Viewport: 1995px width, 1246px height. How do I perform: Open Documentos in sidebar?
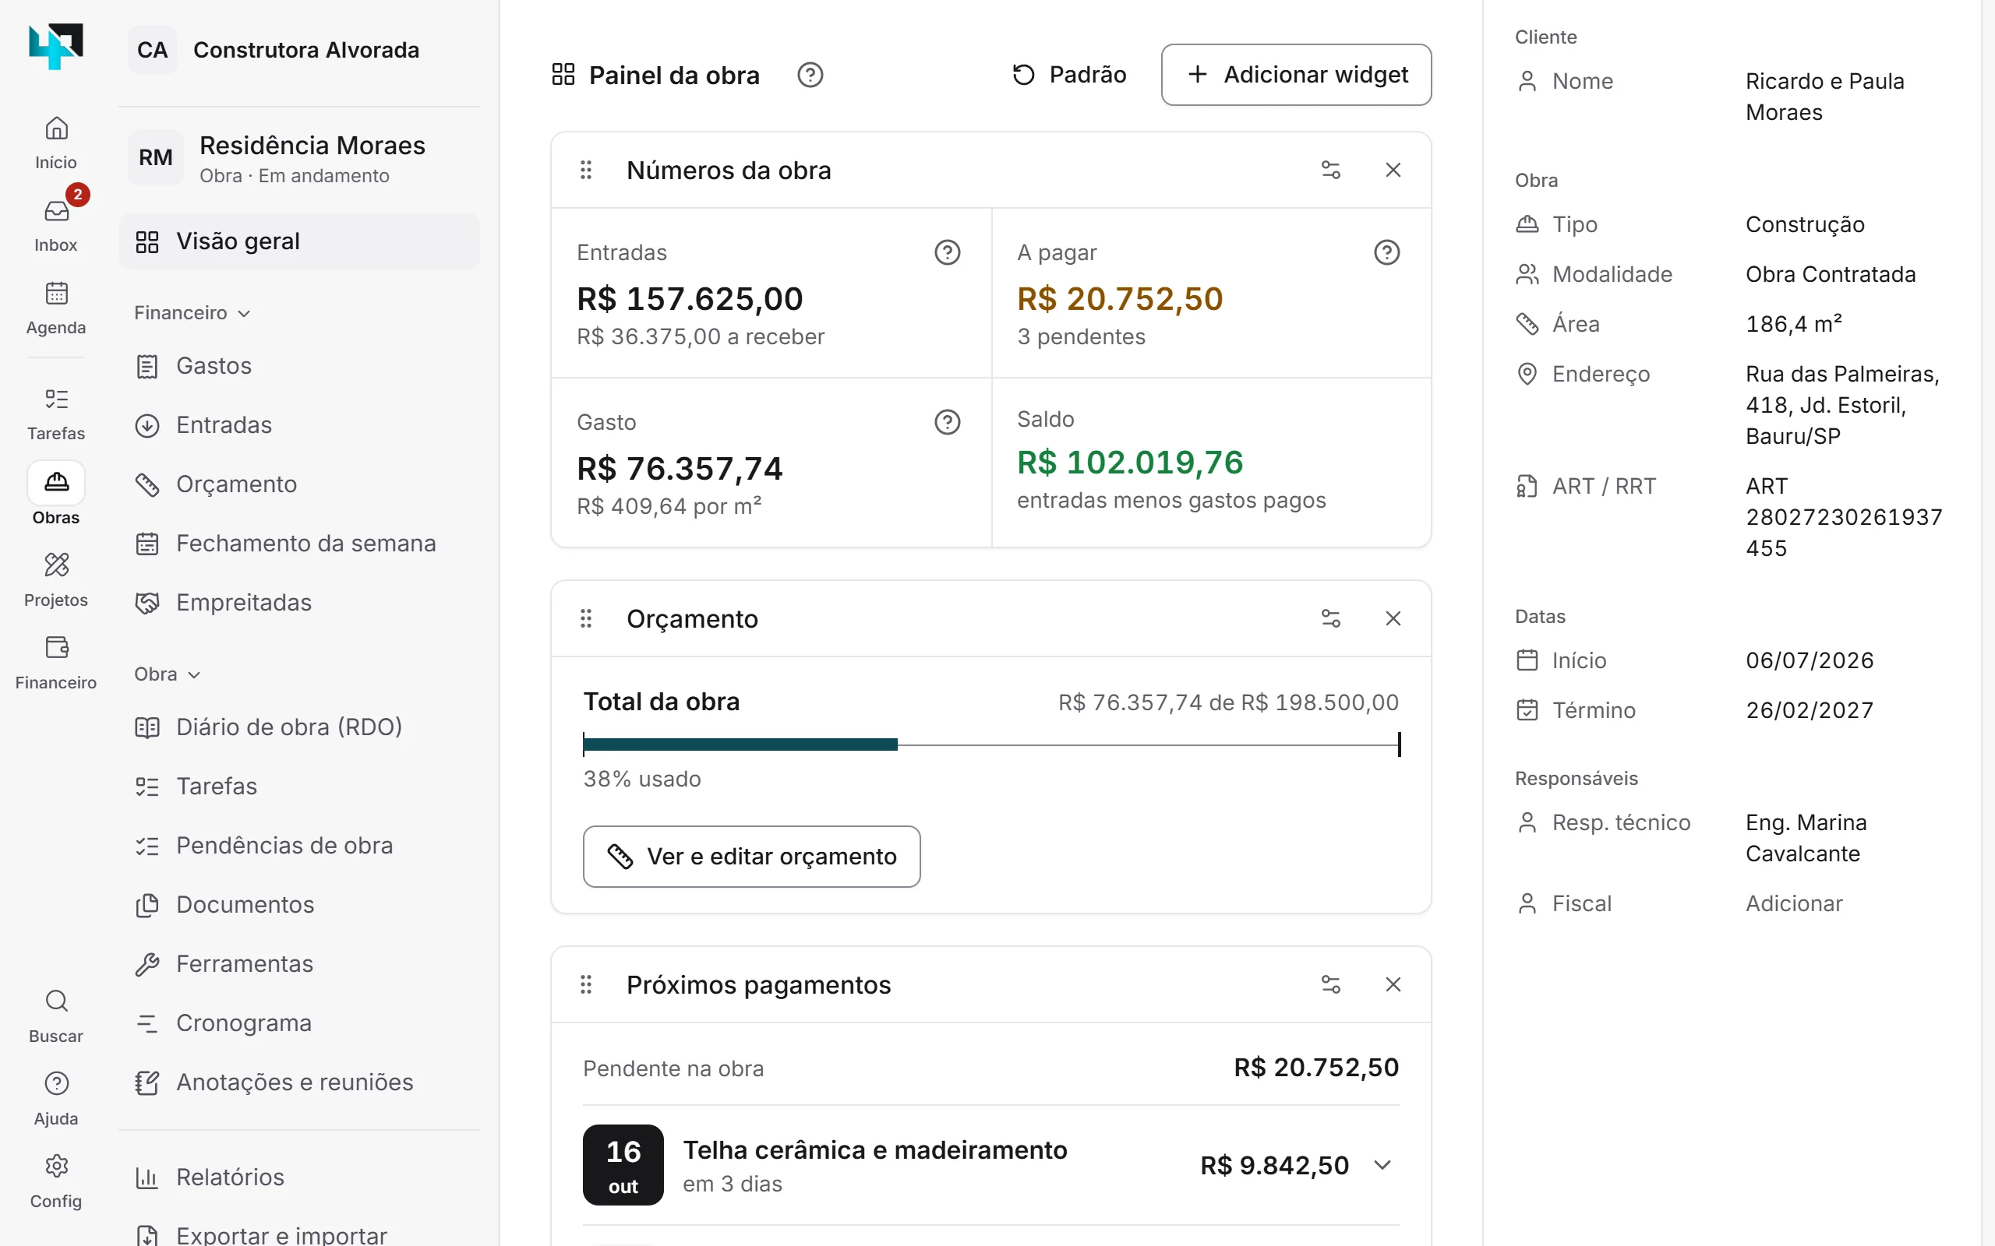[299, 905]
